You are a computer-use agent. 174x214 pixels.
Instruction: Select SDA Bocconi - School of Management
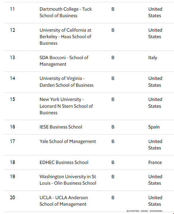tap(64, 61)
